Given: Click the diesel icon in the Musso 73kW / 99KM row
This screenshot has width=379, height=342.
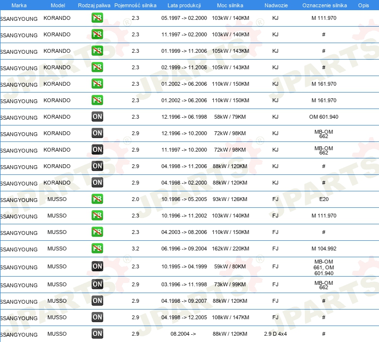Looking at the screenshot, I should pyautogui.click(x=97, y=284).
